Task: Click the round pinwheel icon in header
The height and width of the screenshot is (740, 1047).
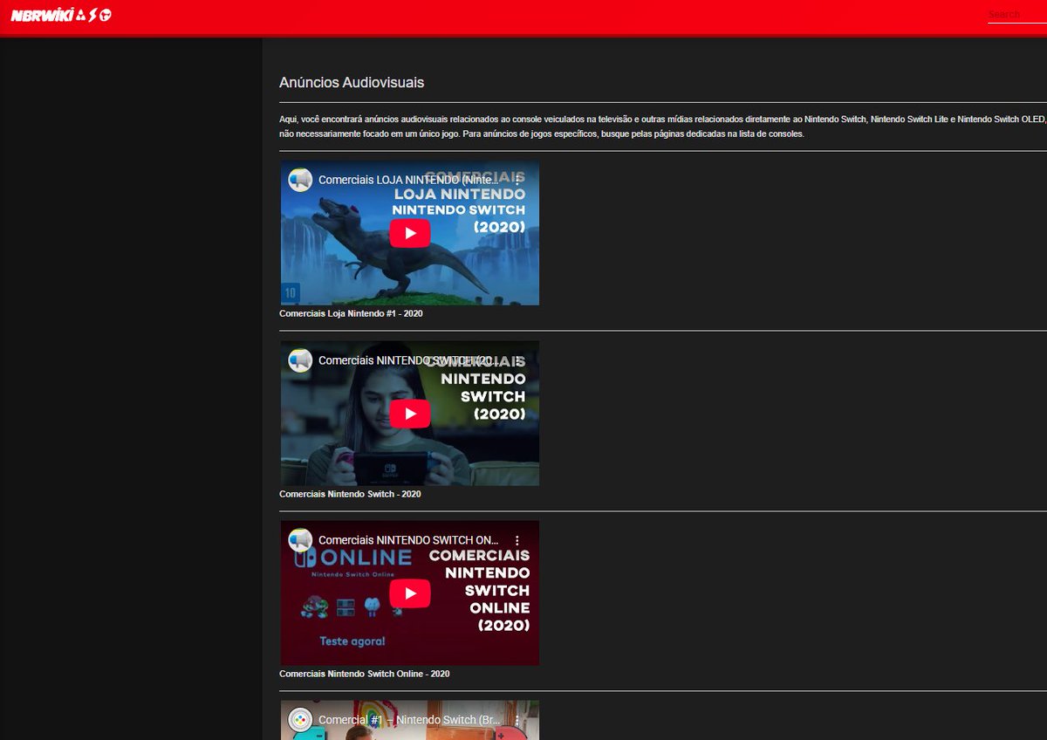Action: (x=106, y=15)
